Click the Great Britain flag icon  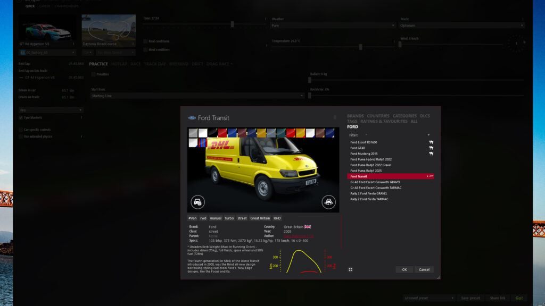308,227
